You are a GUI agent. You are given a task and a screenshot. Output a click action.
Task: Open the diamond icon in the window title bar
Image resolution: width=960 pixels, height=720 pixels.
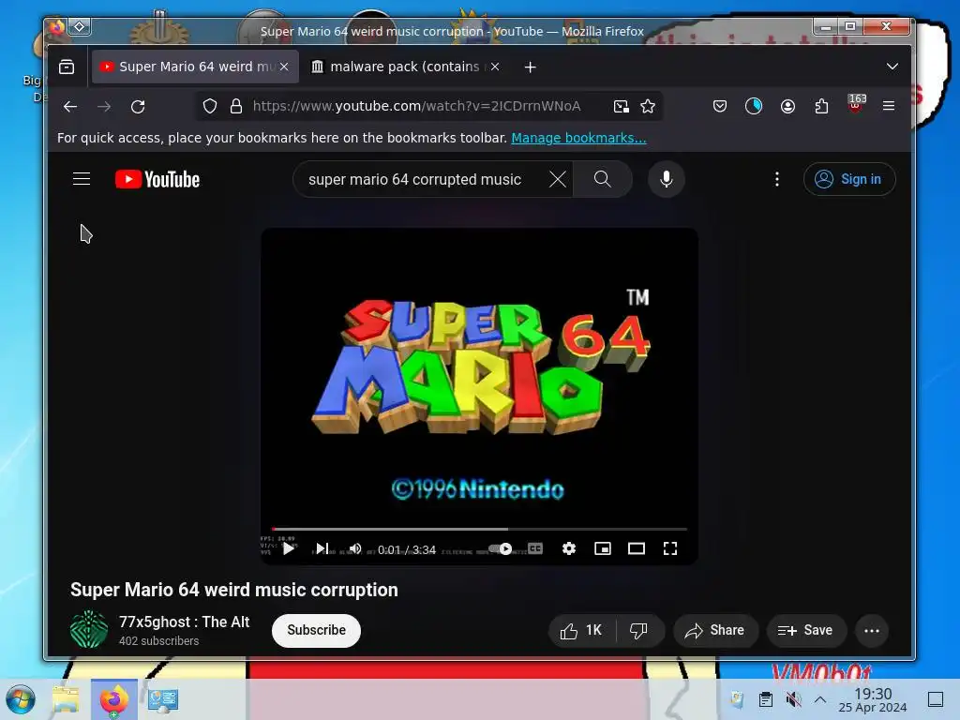(x=80, y=27)
